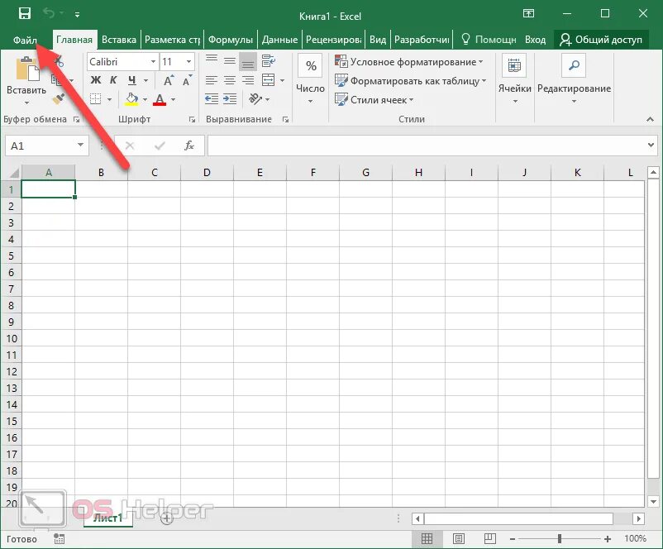Click the zoom out minus icon
Image resolution: width=663 pixels, height=549 pixels.
click(513, 539)
